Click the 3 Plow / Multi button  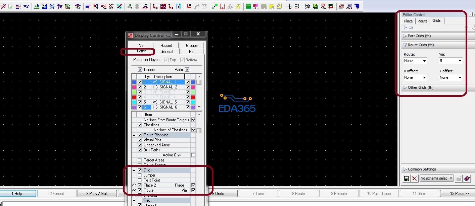point(97,194)
